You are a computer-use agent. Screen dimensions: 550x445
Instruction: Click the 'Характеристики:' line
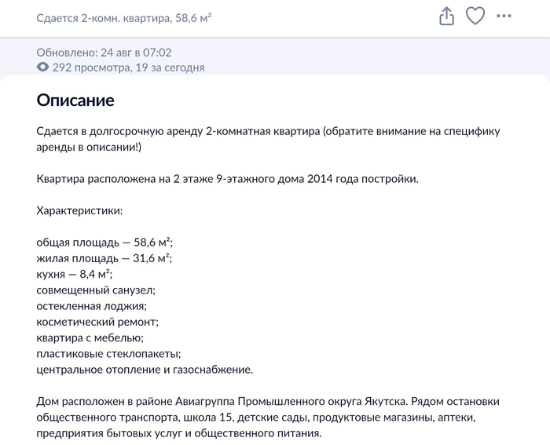79,211
